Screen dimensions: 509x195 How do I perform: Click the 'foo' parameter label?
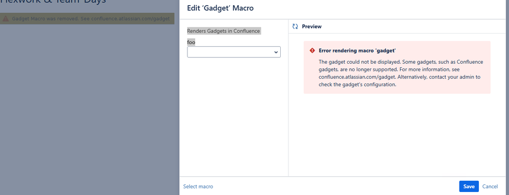191,42
